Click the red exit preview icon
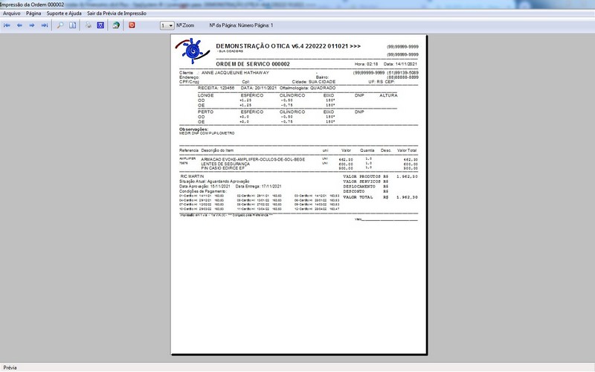595x372 pixels. point(132,25)
